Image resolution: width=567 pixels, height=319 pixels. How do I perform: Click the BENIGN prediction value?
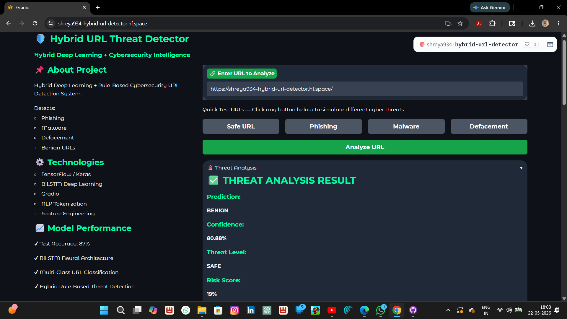click(x=218, y=211)
